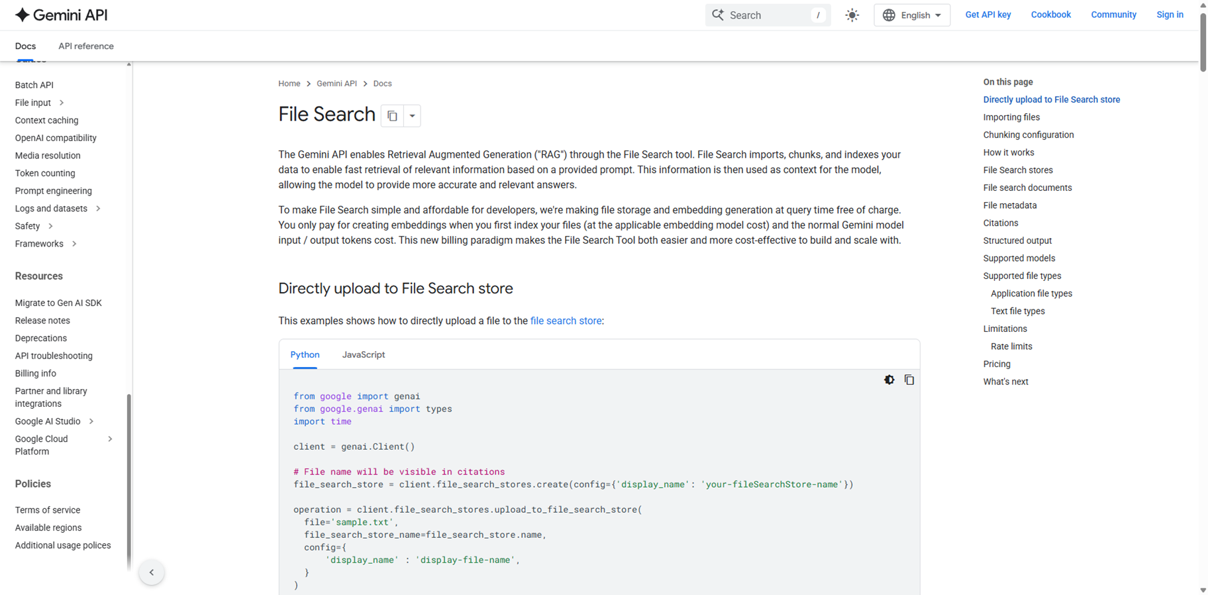The width and height of the screenshot is (1208, 595).
Task: Open the API reference tab
Action: coord(86,46)
